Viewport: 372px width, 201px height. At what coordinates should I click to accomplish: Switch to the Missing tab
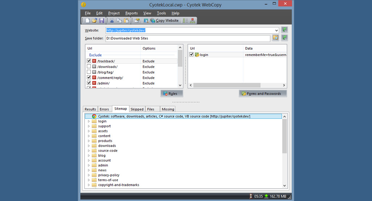[168, 109]
